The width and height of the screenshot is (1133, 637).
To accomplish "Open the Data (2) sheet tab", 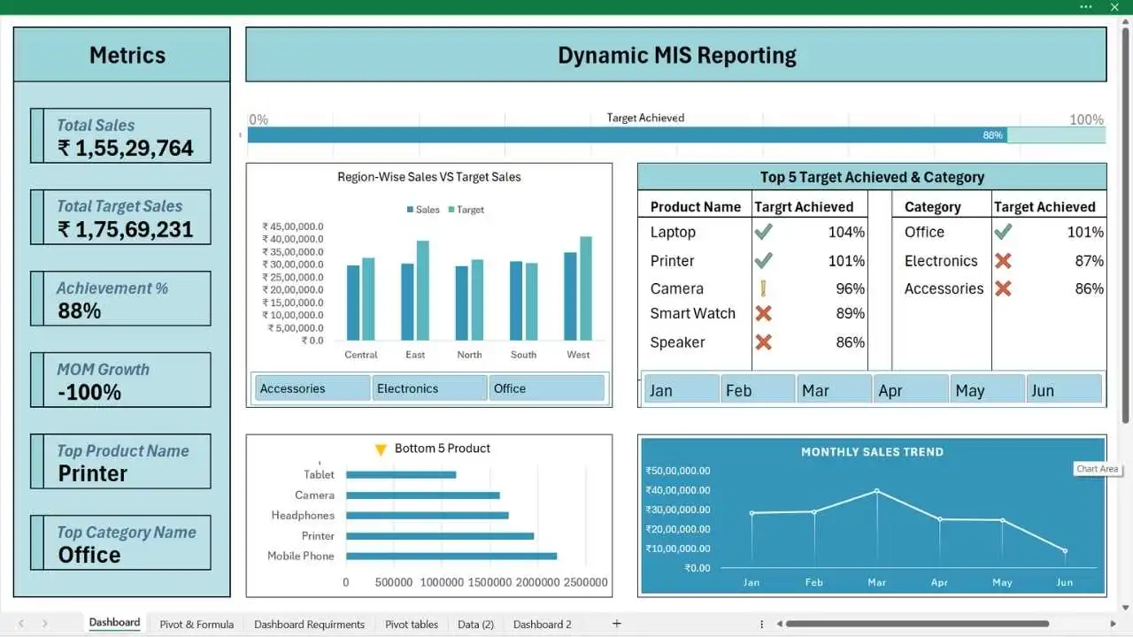I will point(475,624).
